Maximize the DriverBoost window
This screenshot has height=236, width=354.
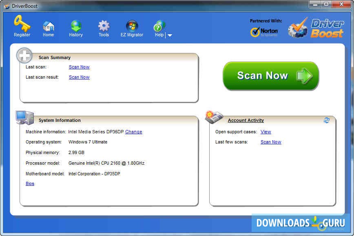pyautogui.click(x=326, y=4)
